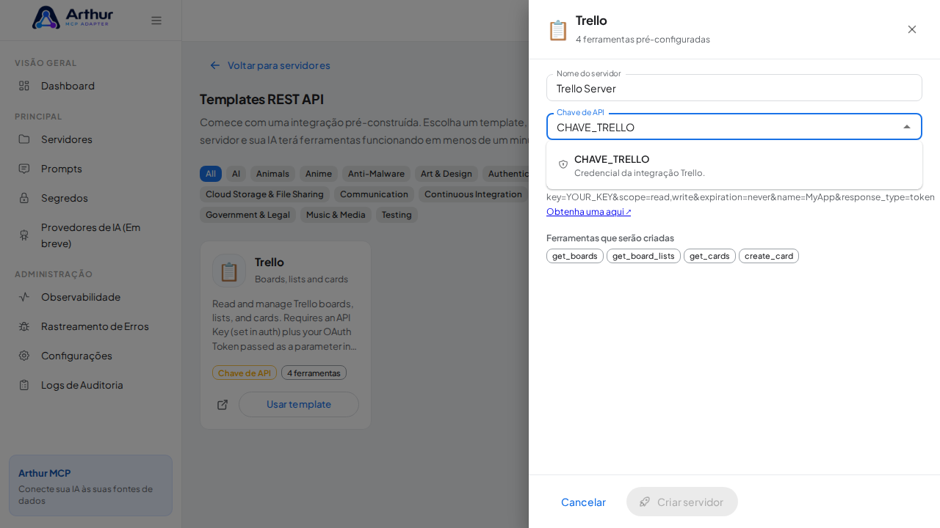Screen dimensions: 940x528
Task: Click the Trello clipboard icon on the template card
Action: pyautogui.click(x=229, y=271)
